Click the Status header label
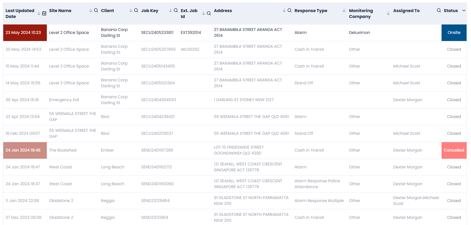Screen dimensions: 471x225 (451, 10)
